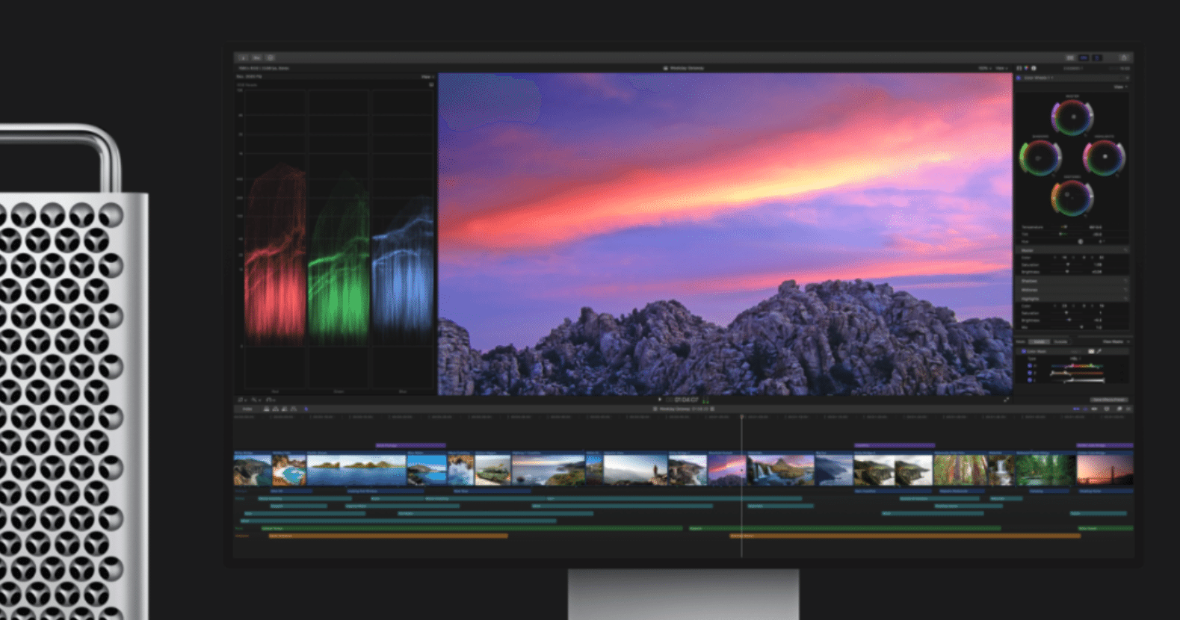Open the transitions browser icon above timeline
This screenshot has height=620, width=1180.
(1128, 409)
